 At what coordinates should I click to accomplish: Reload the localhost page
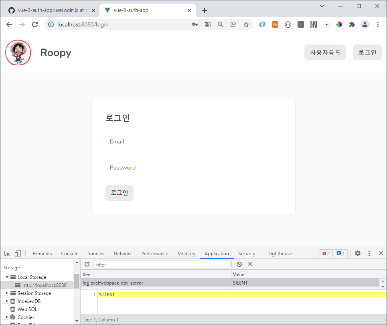35,24
